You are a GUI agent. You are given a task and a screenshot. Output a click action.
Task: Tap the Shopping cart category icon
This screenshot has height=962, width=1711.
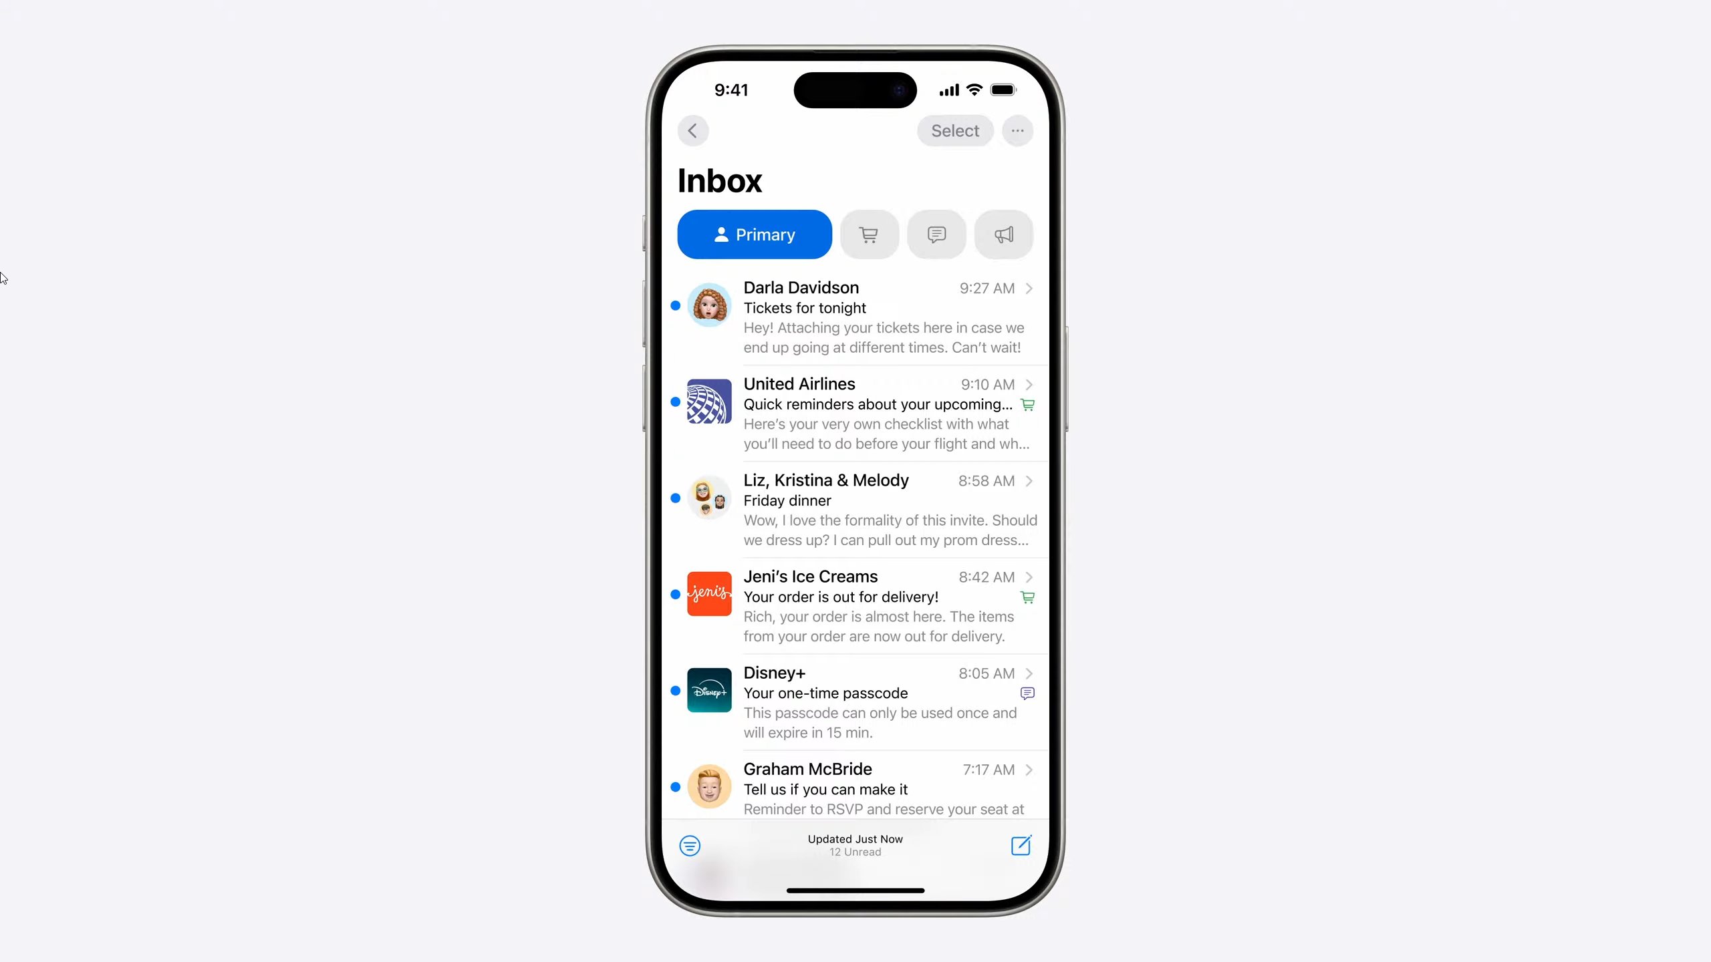(870, 235)
